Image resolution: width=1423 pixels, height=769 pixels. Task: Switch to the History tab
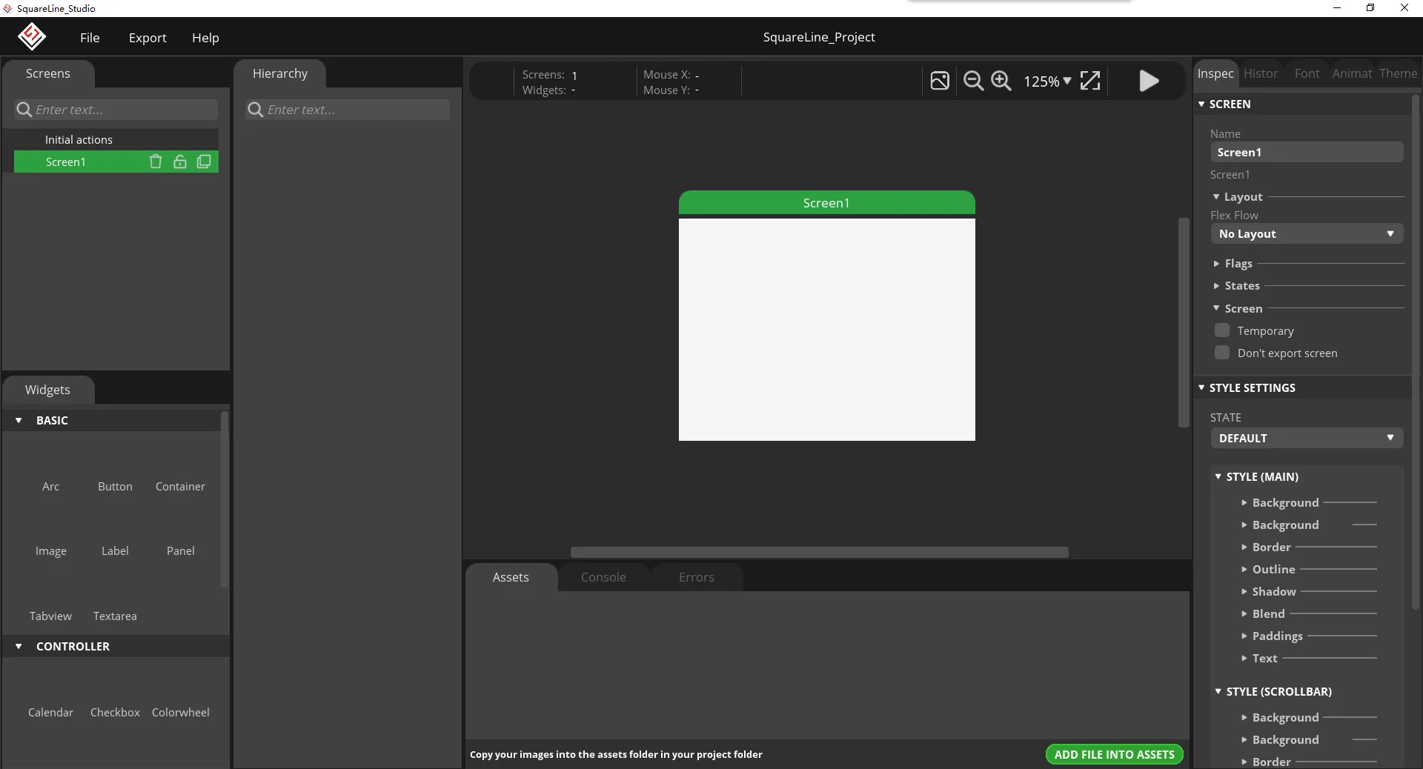click(1261, 73)
